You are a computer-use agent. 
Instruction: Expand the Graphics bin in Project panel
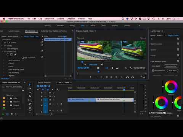8,102
